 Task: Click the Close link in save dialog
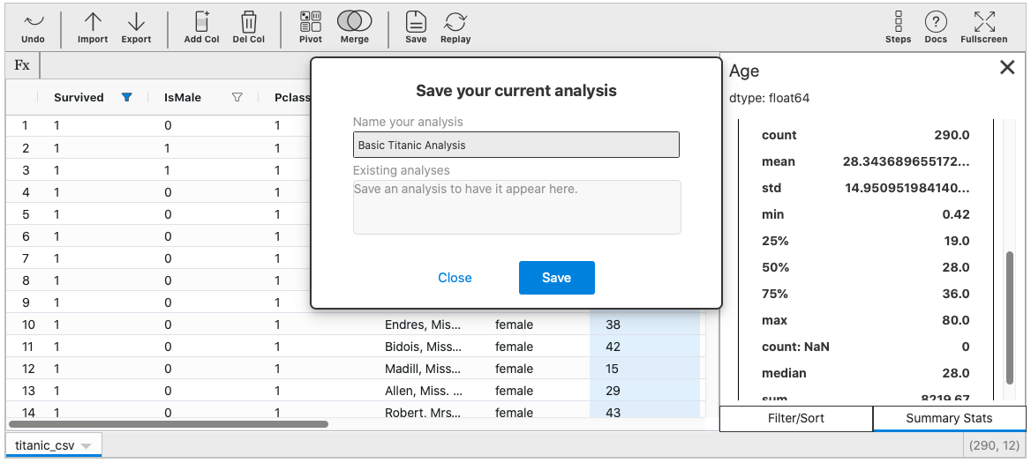(x=455, y=278)
